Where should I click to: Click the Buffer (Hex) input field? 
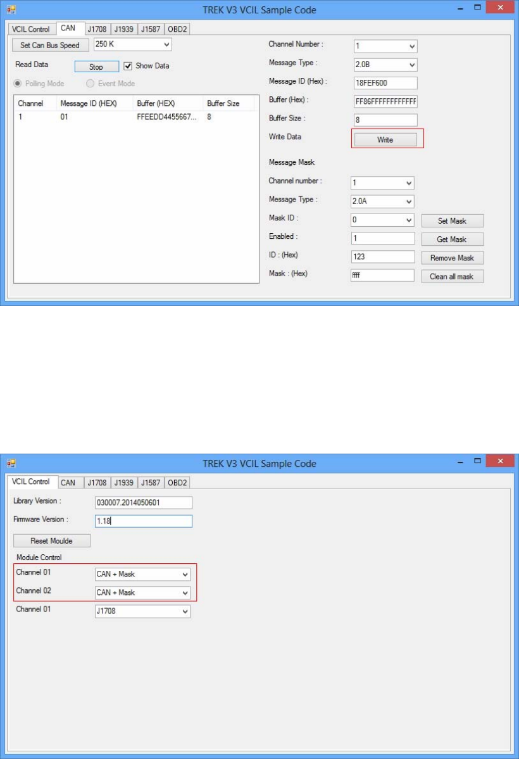tap(385, 101)
